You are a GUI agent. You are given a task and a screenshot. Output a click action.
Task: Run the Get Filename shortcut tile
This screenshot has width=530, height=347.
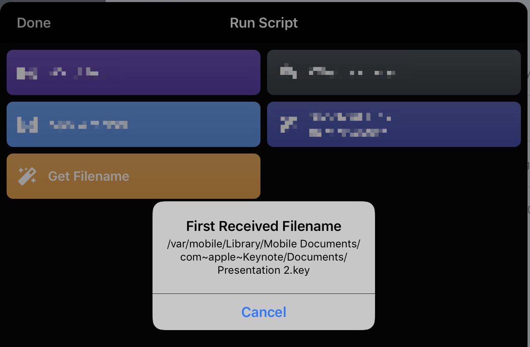[134, 176]
